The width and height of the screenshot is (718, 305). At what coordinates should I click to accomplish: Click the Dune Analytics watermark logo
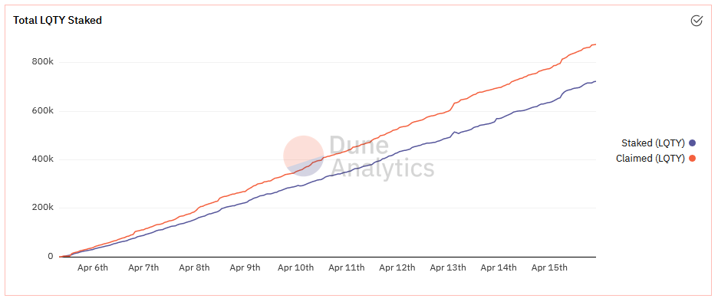tap(304, 156)
